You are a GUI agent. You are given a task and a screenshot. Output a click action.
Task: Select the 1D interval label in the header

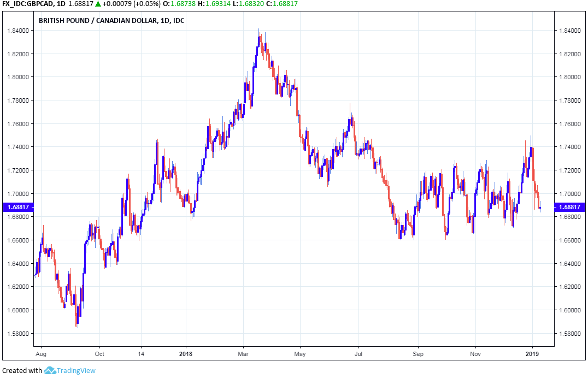tap(61, 4)
